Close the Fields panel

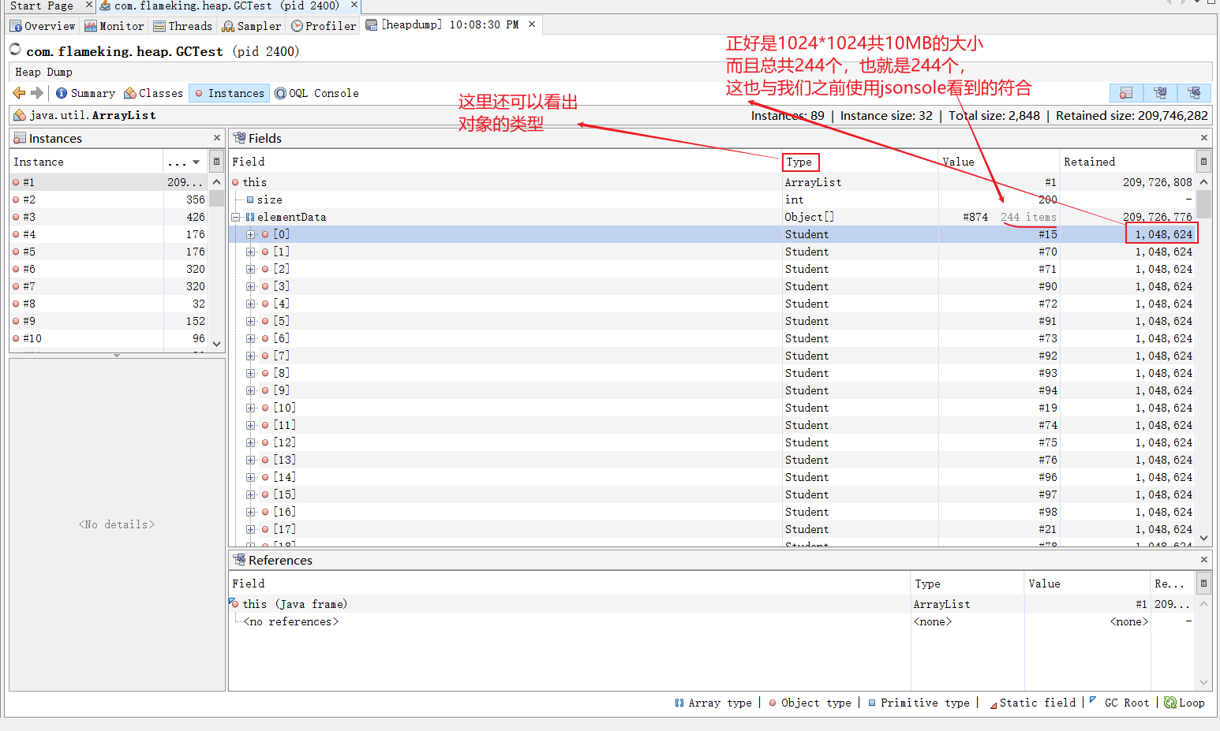click(x=1204, y=138)
